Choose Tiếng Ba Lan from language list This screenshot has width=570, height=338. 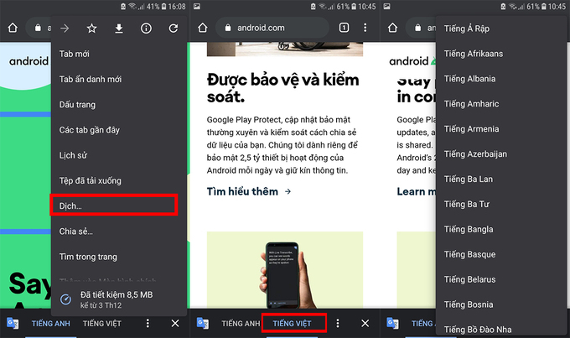click(500, 179)
